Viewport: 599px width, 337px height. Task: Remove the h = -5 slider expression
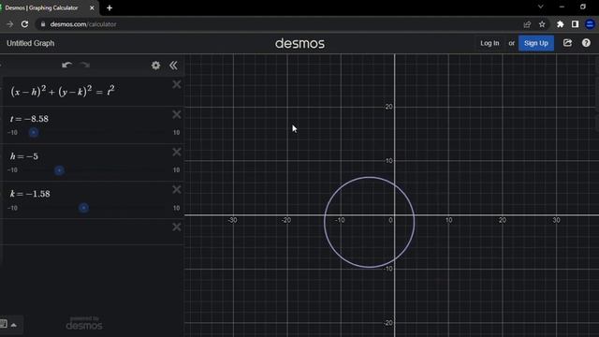tap(177, 152)
